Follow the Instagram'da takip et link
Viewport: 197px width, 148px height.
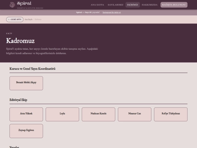pos(112,12)
